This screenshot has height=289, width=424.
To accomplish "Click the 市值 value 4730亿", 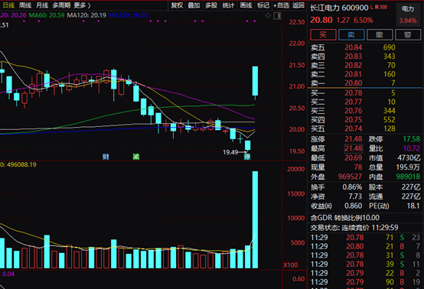I will click(x=409, y=157).
